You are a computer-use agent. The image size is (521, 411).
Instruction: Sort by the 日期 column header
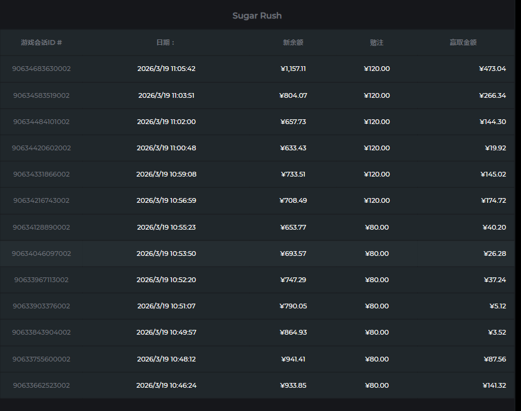pyautogui.click(x=166, y=42)
